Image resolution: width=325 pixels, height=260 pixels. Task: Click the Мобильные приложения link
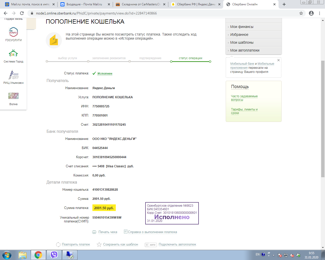(x=266, y=64)
